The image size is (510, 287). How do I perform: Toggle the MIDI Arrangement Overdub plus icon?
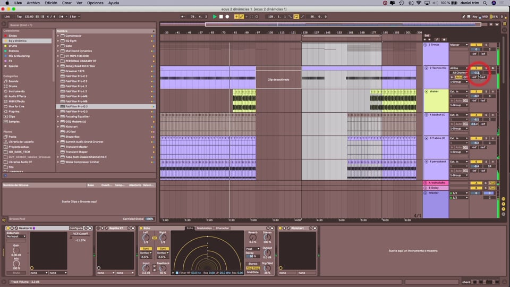[236, 16]
